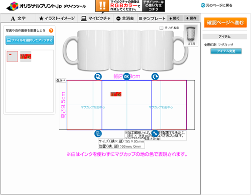Click 元のページに戻る link
The image size is (251, 195).
point(216,6)
